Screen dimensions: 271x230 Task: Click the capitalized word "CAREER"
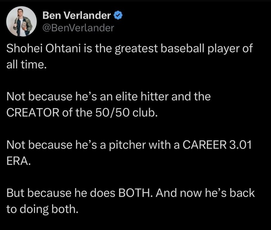[204, 145]
